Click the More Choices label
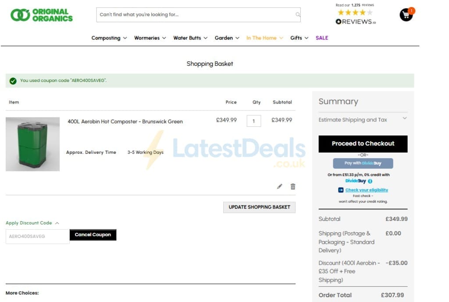 pyautogui.click(x=22, y=293)
